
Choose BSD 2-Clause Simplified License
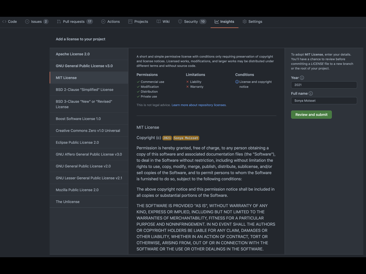click(89, 90)
